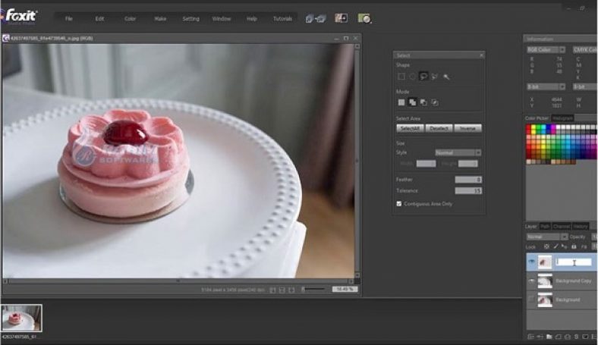
Task: Click the Select All button
Action: pyautogui.click(x=409, y=128)
